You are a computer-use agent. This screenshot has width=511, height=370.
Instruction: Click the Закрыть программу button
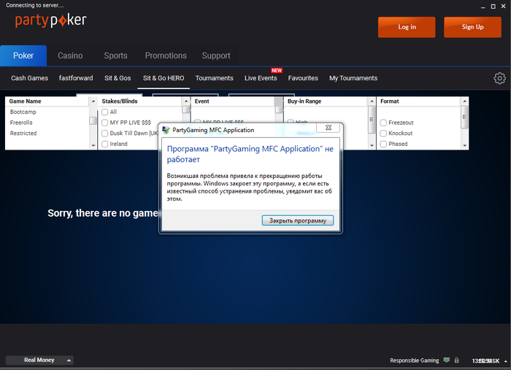[x=298, y=220]
